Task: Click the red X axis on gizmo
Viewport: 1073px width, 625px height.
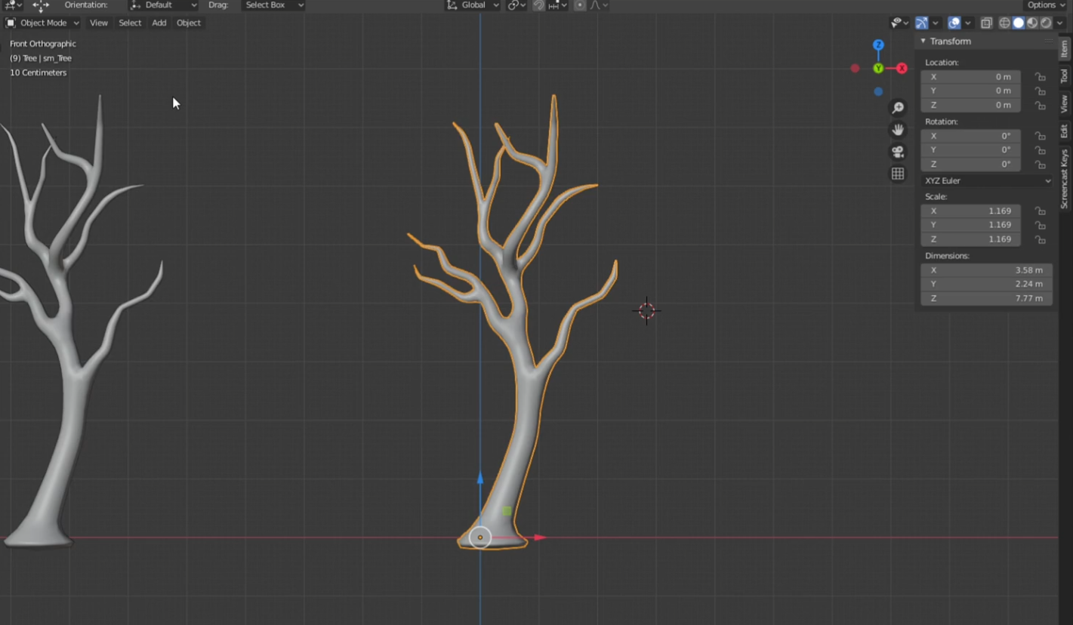Action: pyautogui.click(x=902, y=69)
